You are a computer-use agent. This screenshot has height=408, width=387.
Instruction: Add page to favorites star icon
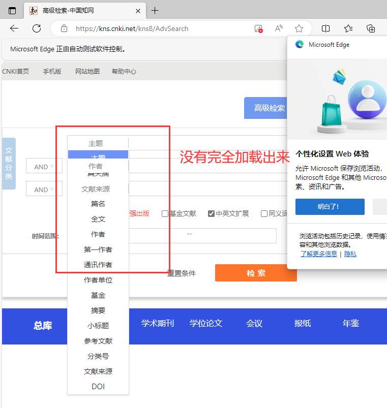pos(299,28)
